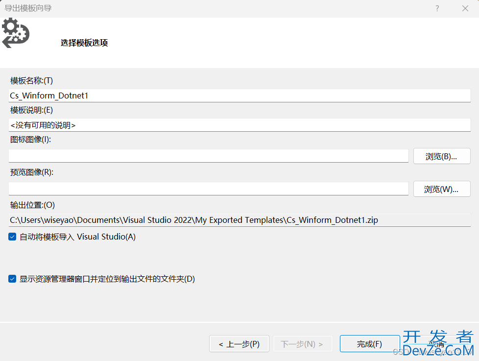Click the 导出模板向导 window title
Viewport: 479px width, 361px height.
28,8
